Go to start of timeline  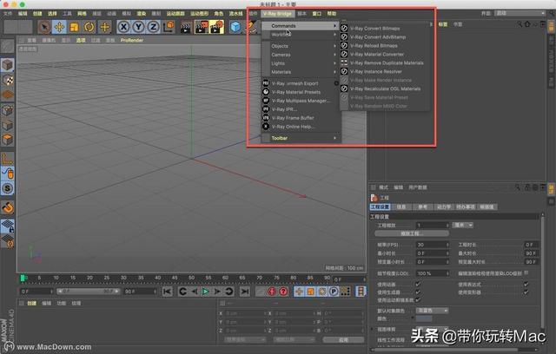(167, 292)
